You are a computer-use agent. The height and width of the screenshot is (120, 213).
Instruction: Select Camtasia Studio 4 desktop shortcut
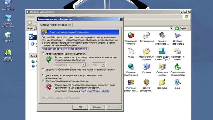pos(8,55)
